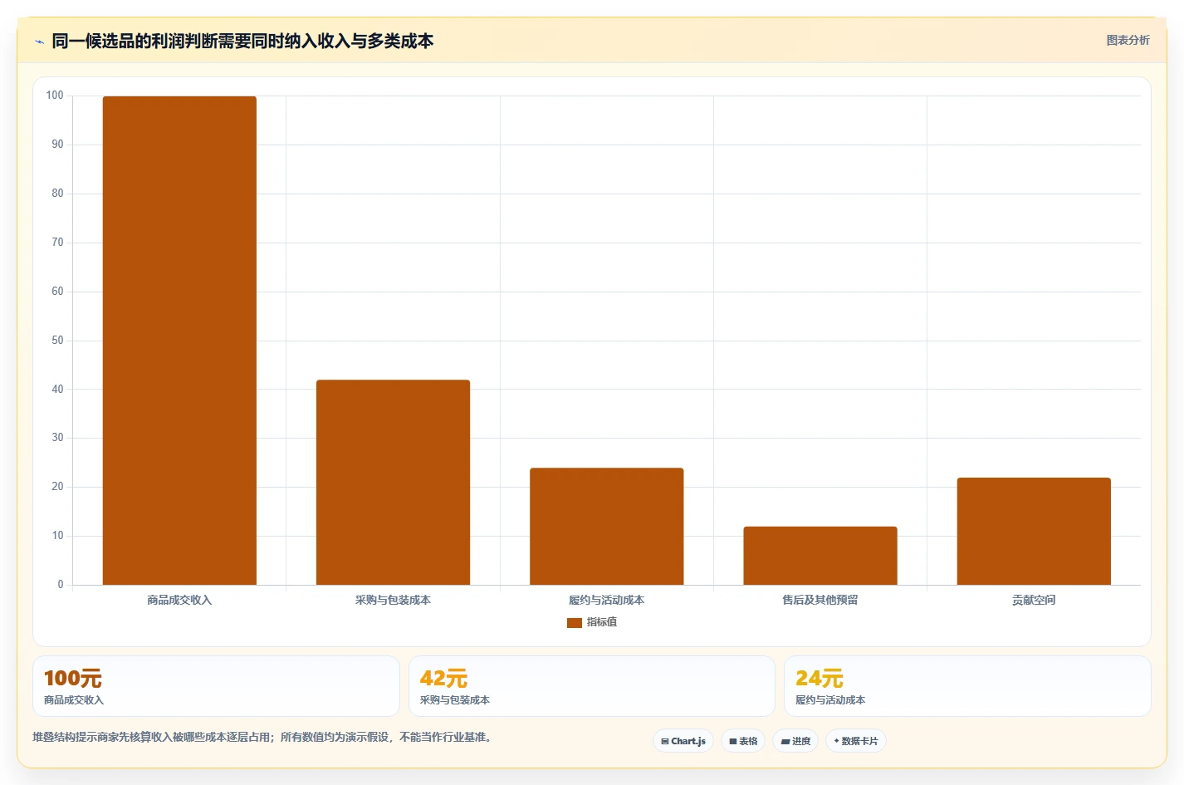Screen dimensions: 1184x785
Task: Click the 贡献空间 x-axis label
Action: click(x=1034, y=600)
